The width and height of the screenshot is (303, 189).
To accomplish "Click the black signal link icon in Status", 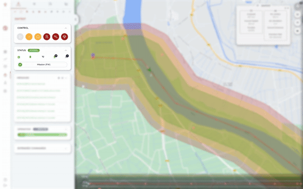I will coord(43,57).
